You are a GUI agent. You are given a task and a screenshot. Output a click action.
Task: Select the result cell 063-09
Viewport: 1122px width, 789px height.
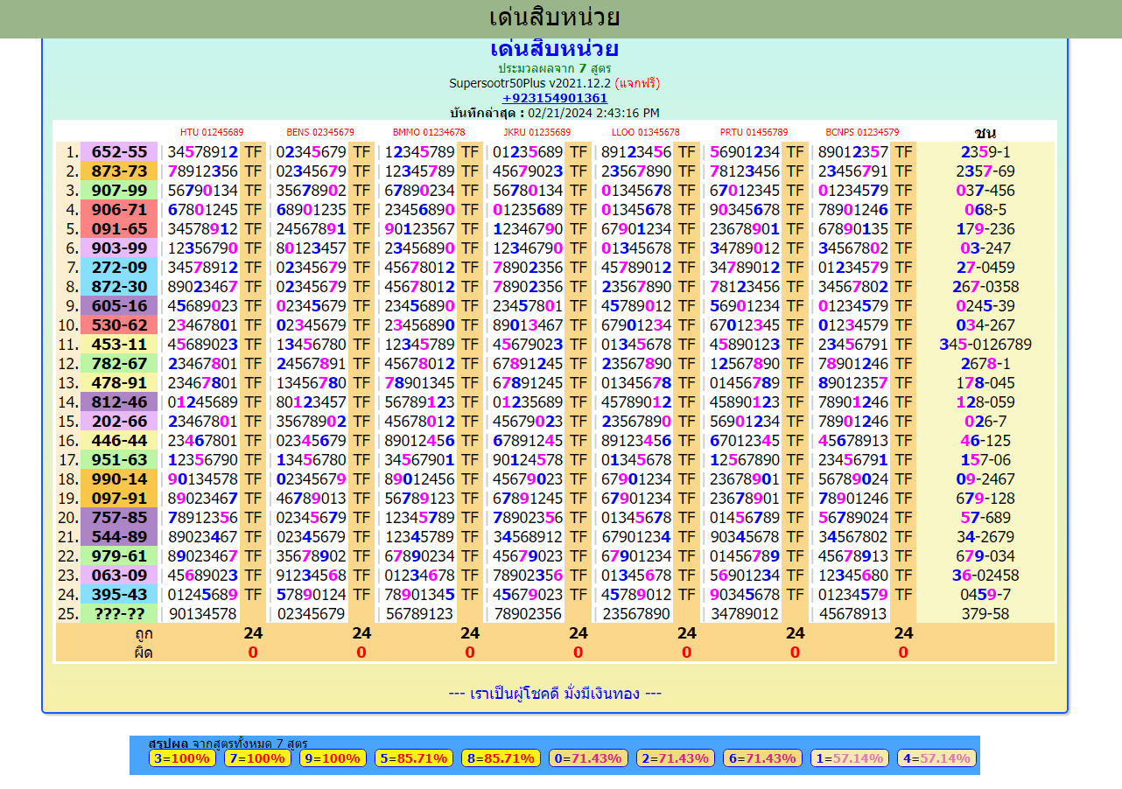(x=119, y=575)
